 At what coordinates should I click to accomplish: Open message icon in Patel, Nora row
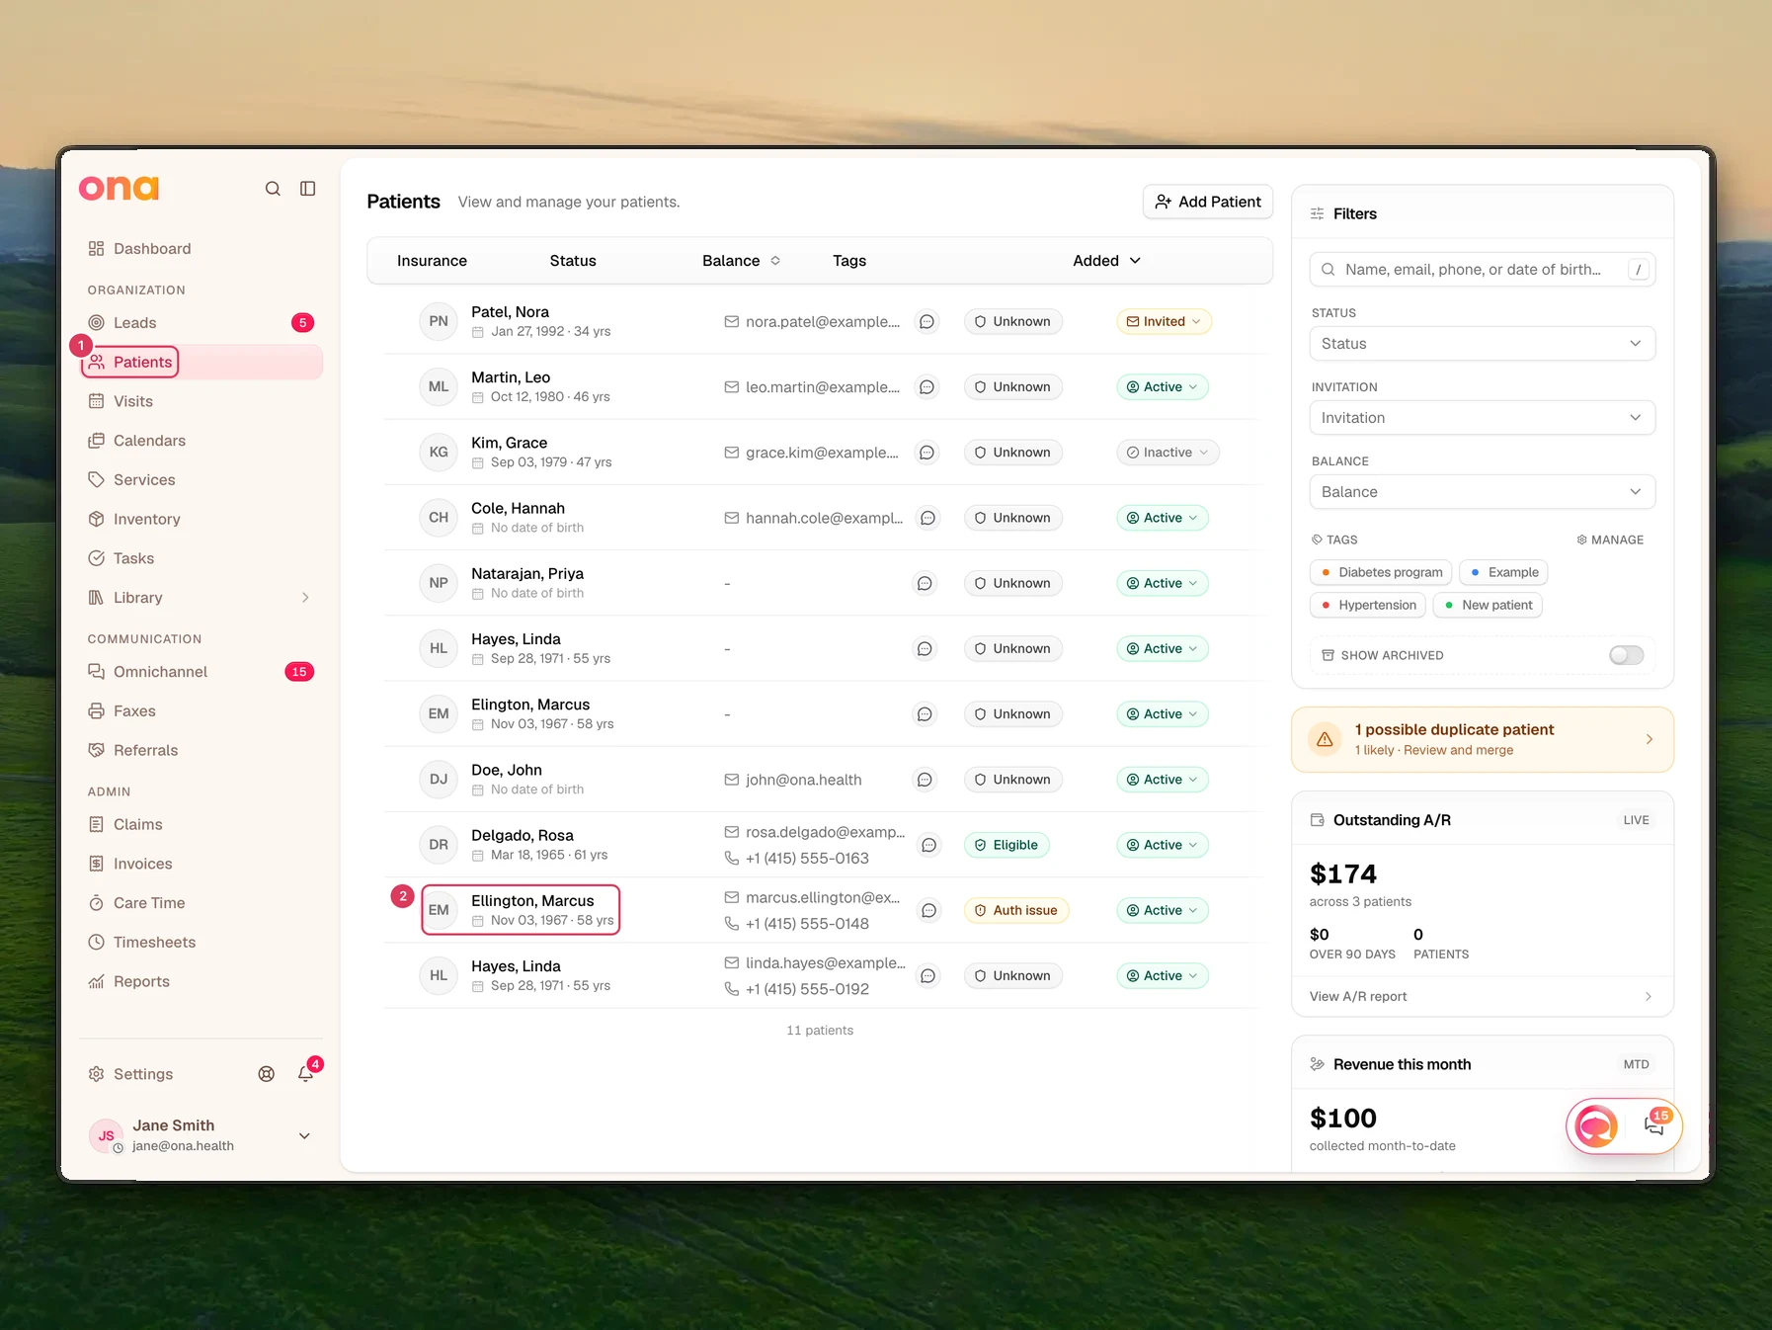coord(926,322)
